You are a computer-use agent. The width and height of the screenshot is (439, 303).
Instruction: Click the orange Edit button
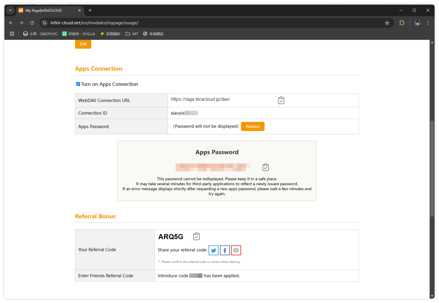[83, 44]
